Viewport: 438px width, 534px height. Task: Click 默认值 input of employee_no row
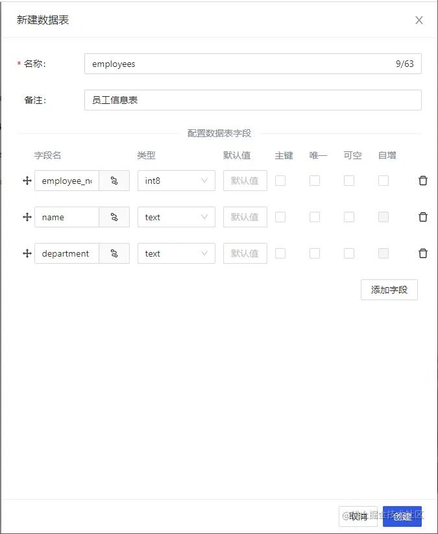coord(245,181)
